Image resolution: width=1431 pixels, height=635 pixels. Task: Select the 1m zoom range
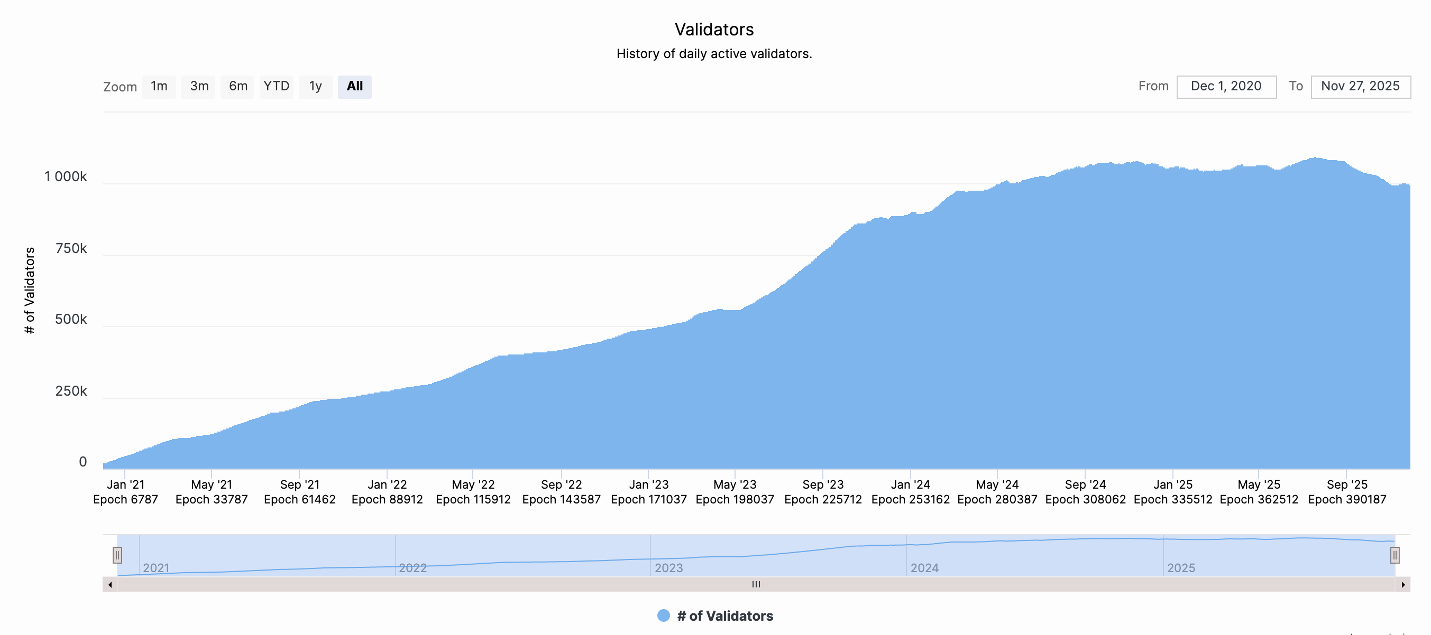point(159,87)
